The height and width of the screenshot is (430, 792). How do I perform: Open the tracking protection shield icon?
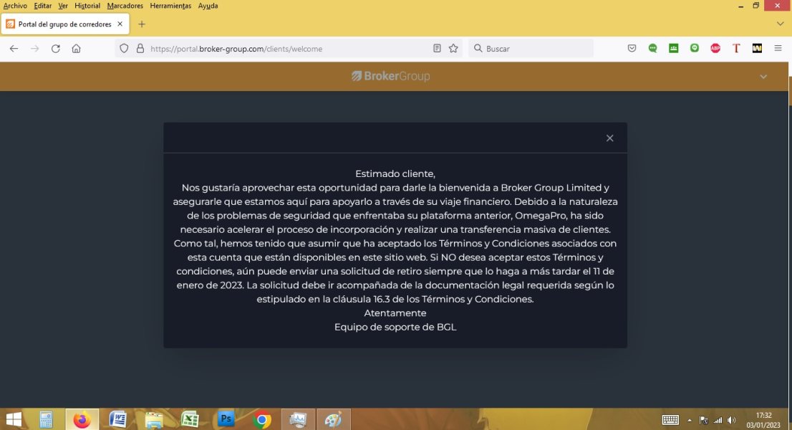click(x=124, y=49)
